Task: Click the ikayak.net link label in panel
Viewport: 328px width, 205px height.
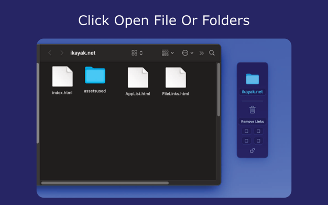Action: click(x=252, y=92)
